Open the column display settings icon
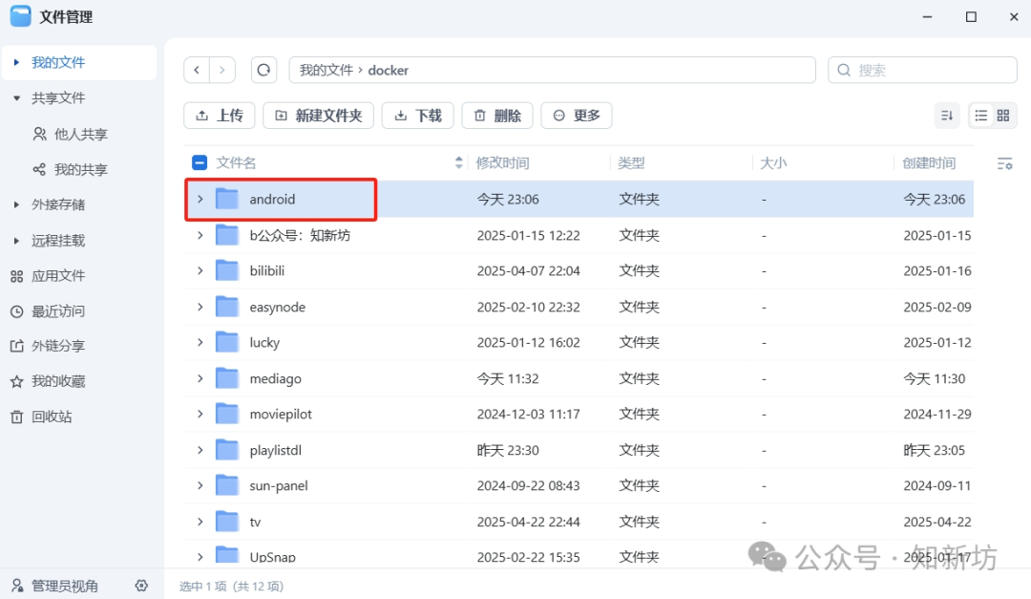This screenshot has height=599, width=1031. click(1005, 162)
